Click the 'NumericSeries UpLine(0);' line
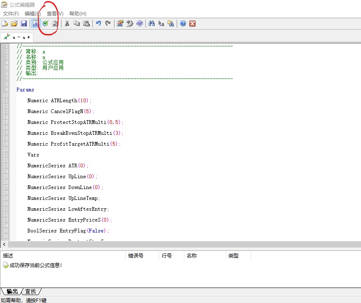The width and height of the screenshot is (361, 303). click(62, 176)
